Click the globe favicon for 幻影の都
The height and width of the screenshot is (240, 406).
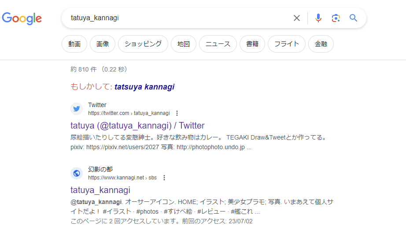[x=77, y=173]
